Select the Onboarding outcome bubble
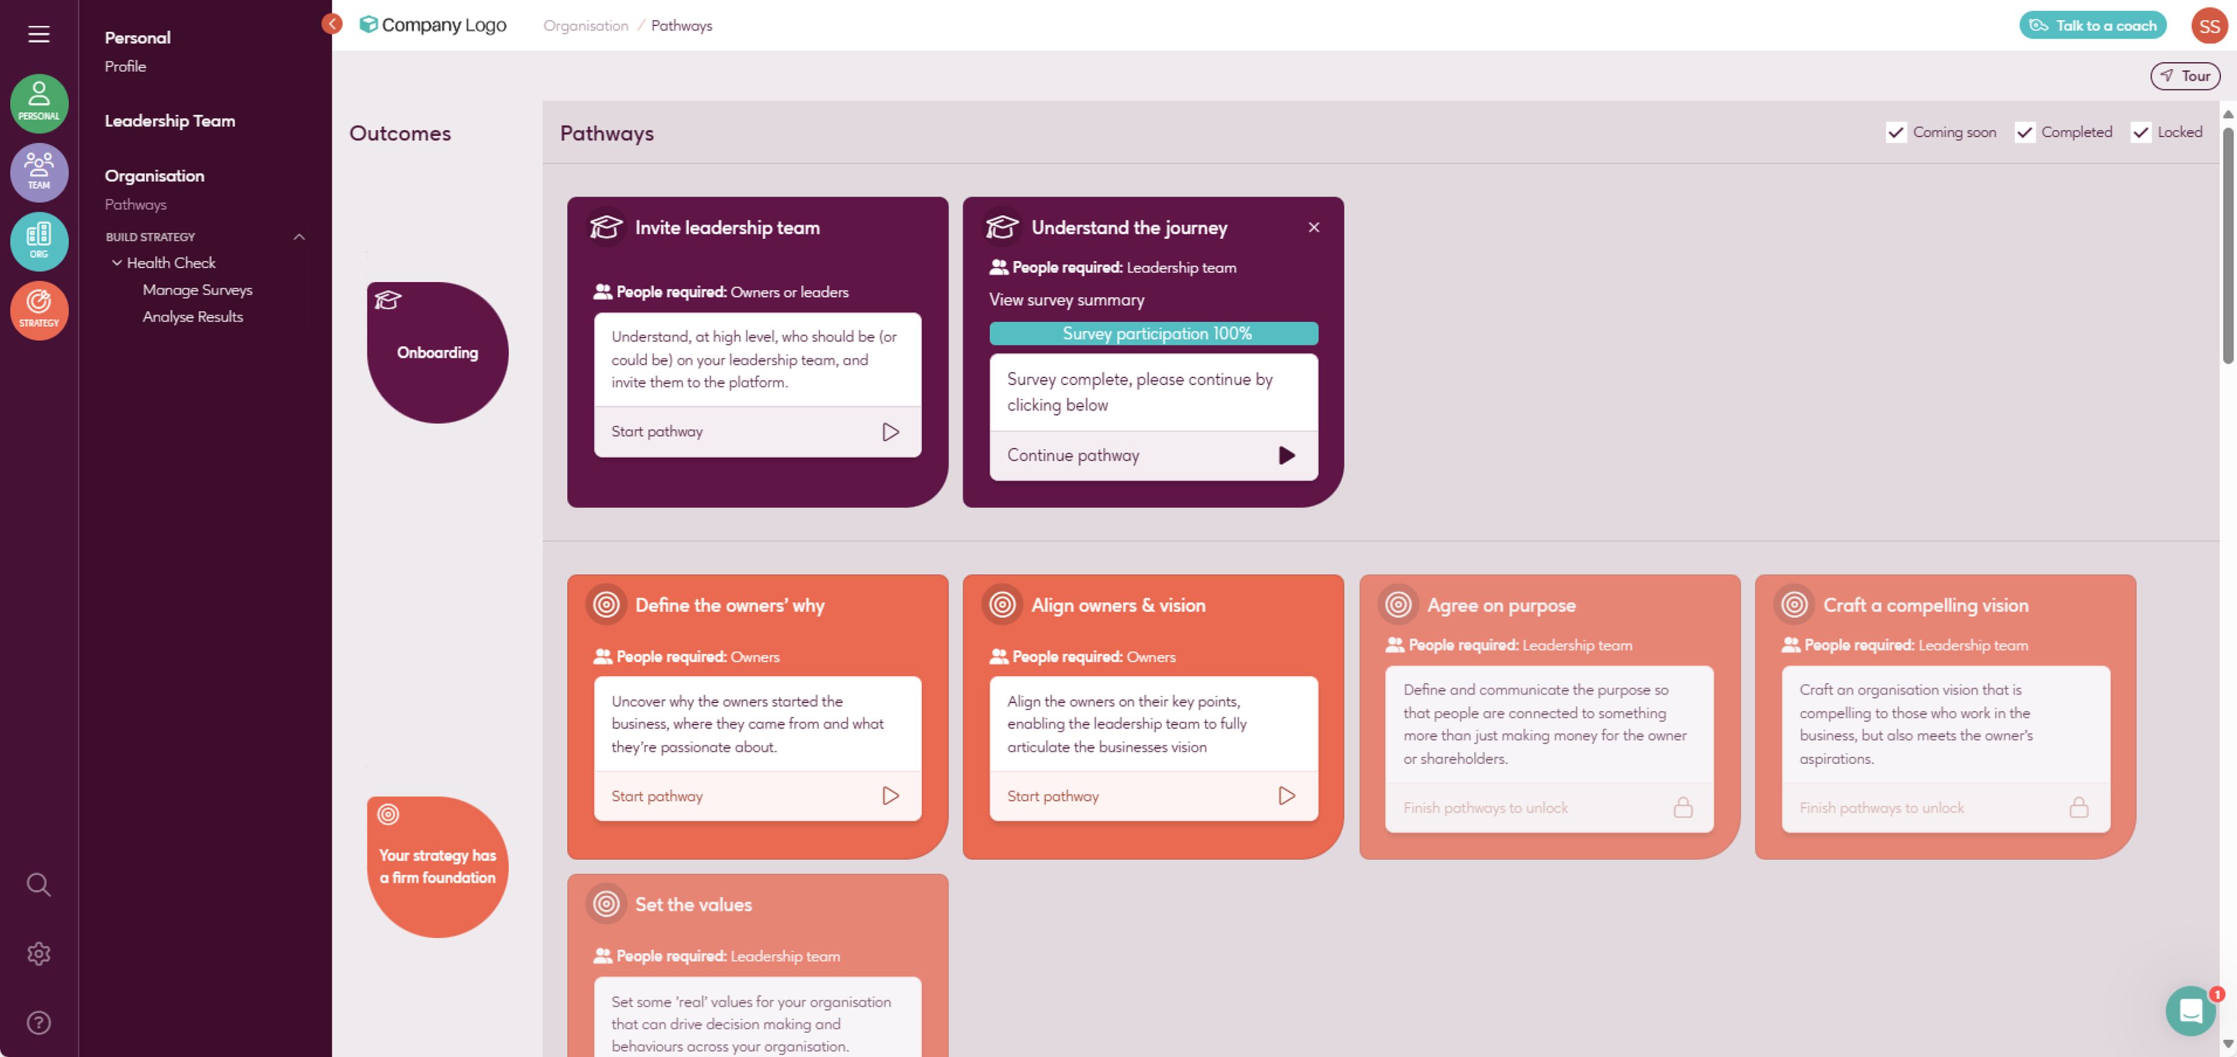 pos(437,352)
